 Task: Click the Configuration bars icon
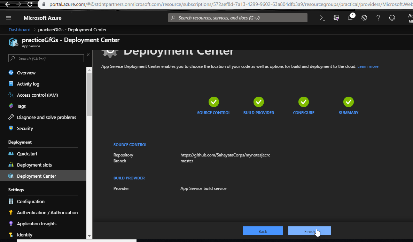11,201
